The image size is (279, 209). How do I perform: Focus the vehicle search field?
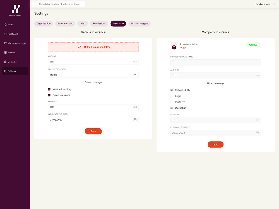tap(59, 4)
